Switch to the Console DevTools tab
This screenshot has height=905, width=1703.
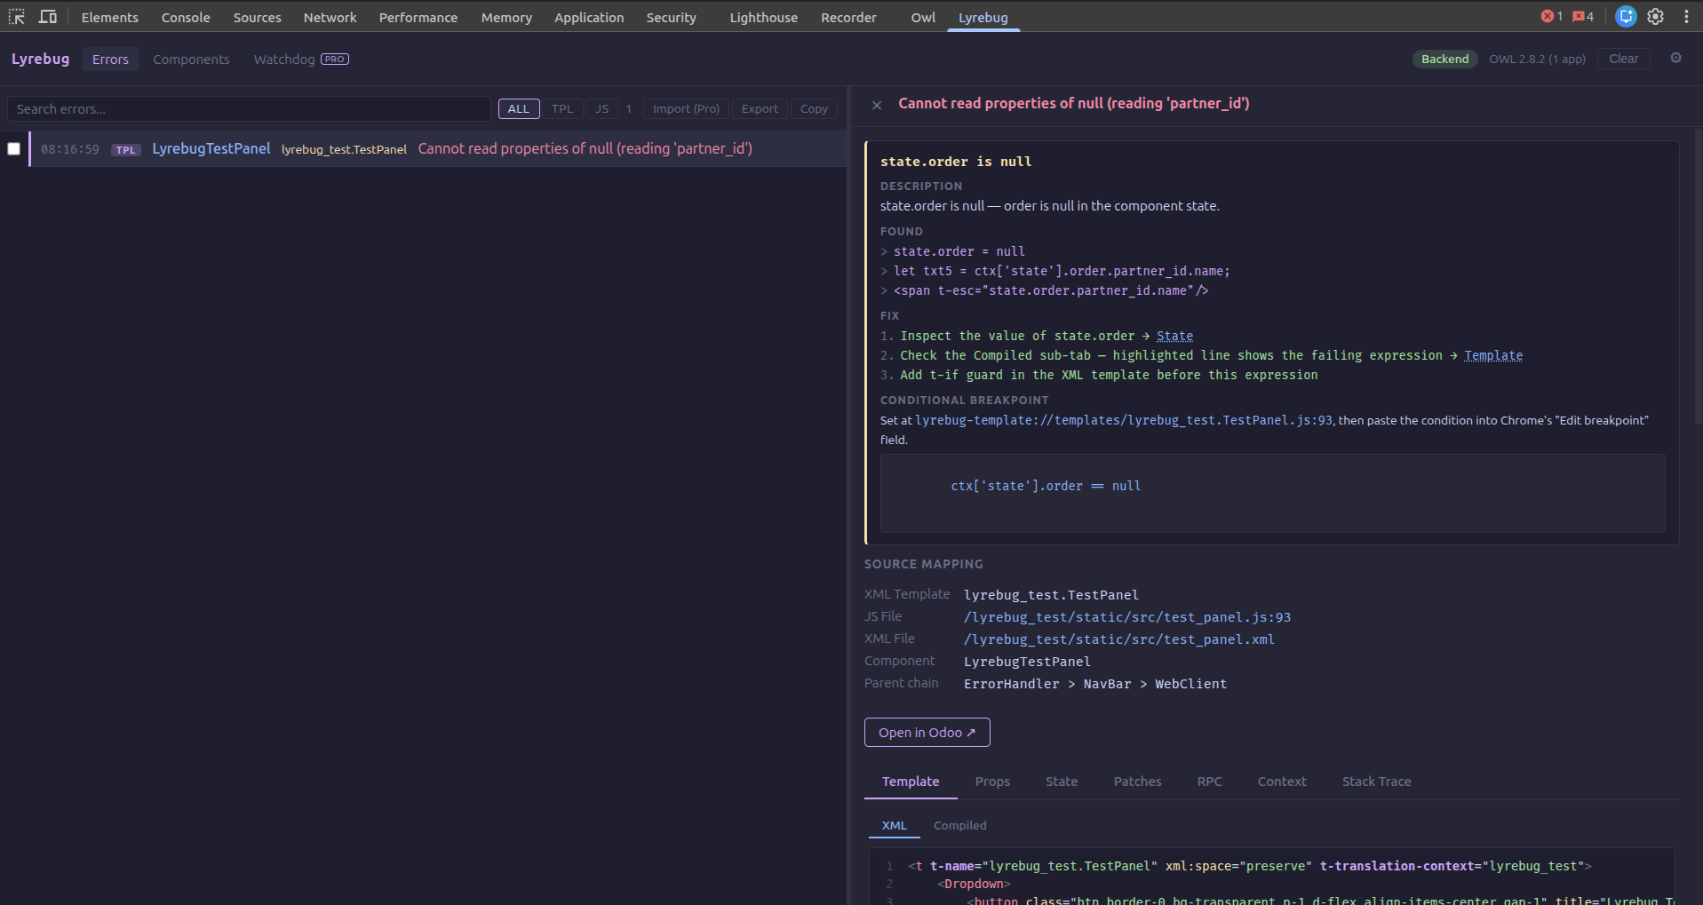tap(186, 18)
